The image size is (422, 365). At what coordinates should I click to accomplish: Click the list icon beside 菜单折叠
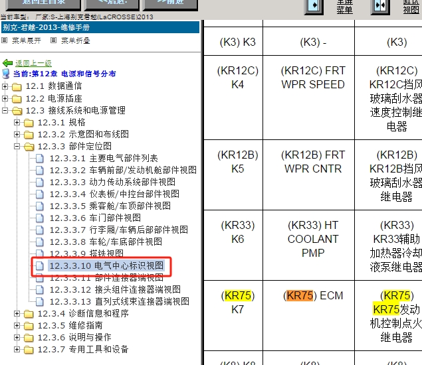[x=54, y=40]
